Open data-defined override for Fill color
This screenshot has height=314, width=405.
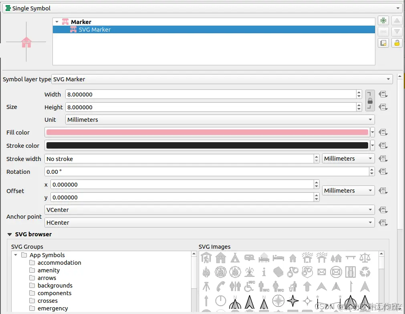[x=383, y=133]
